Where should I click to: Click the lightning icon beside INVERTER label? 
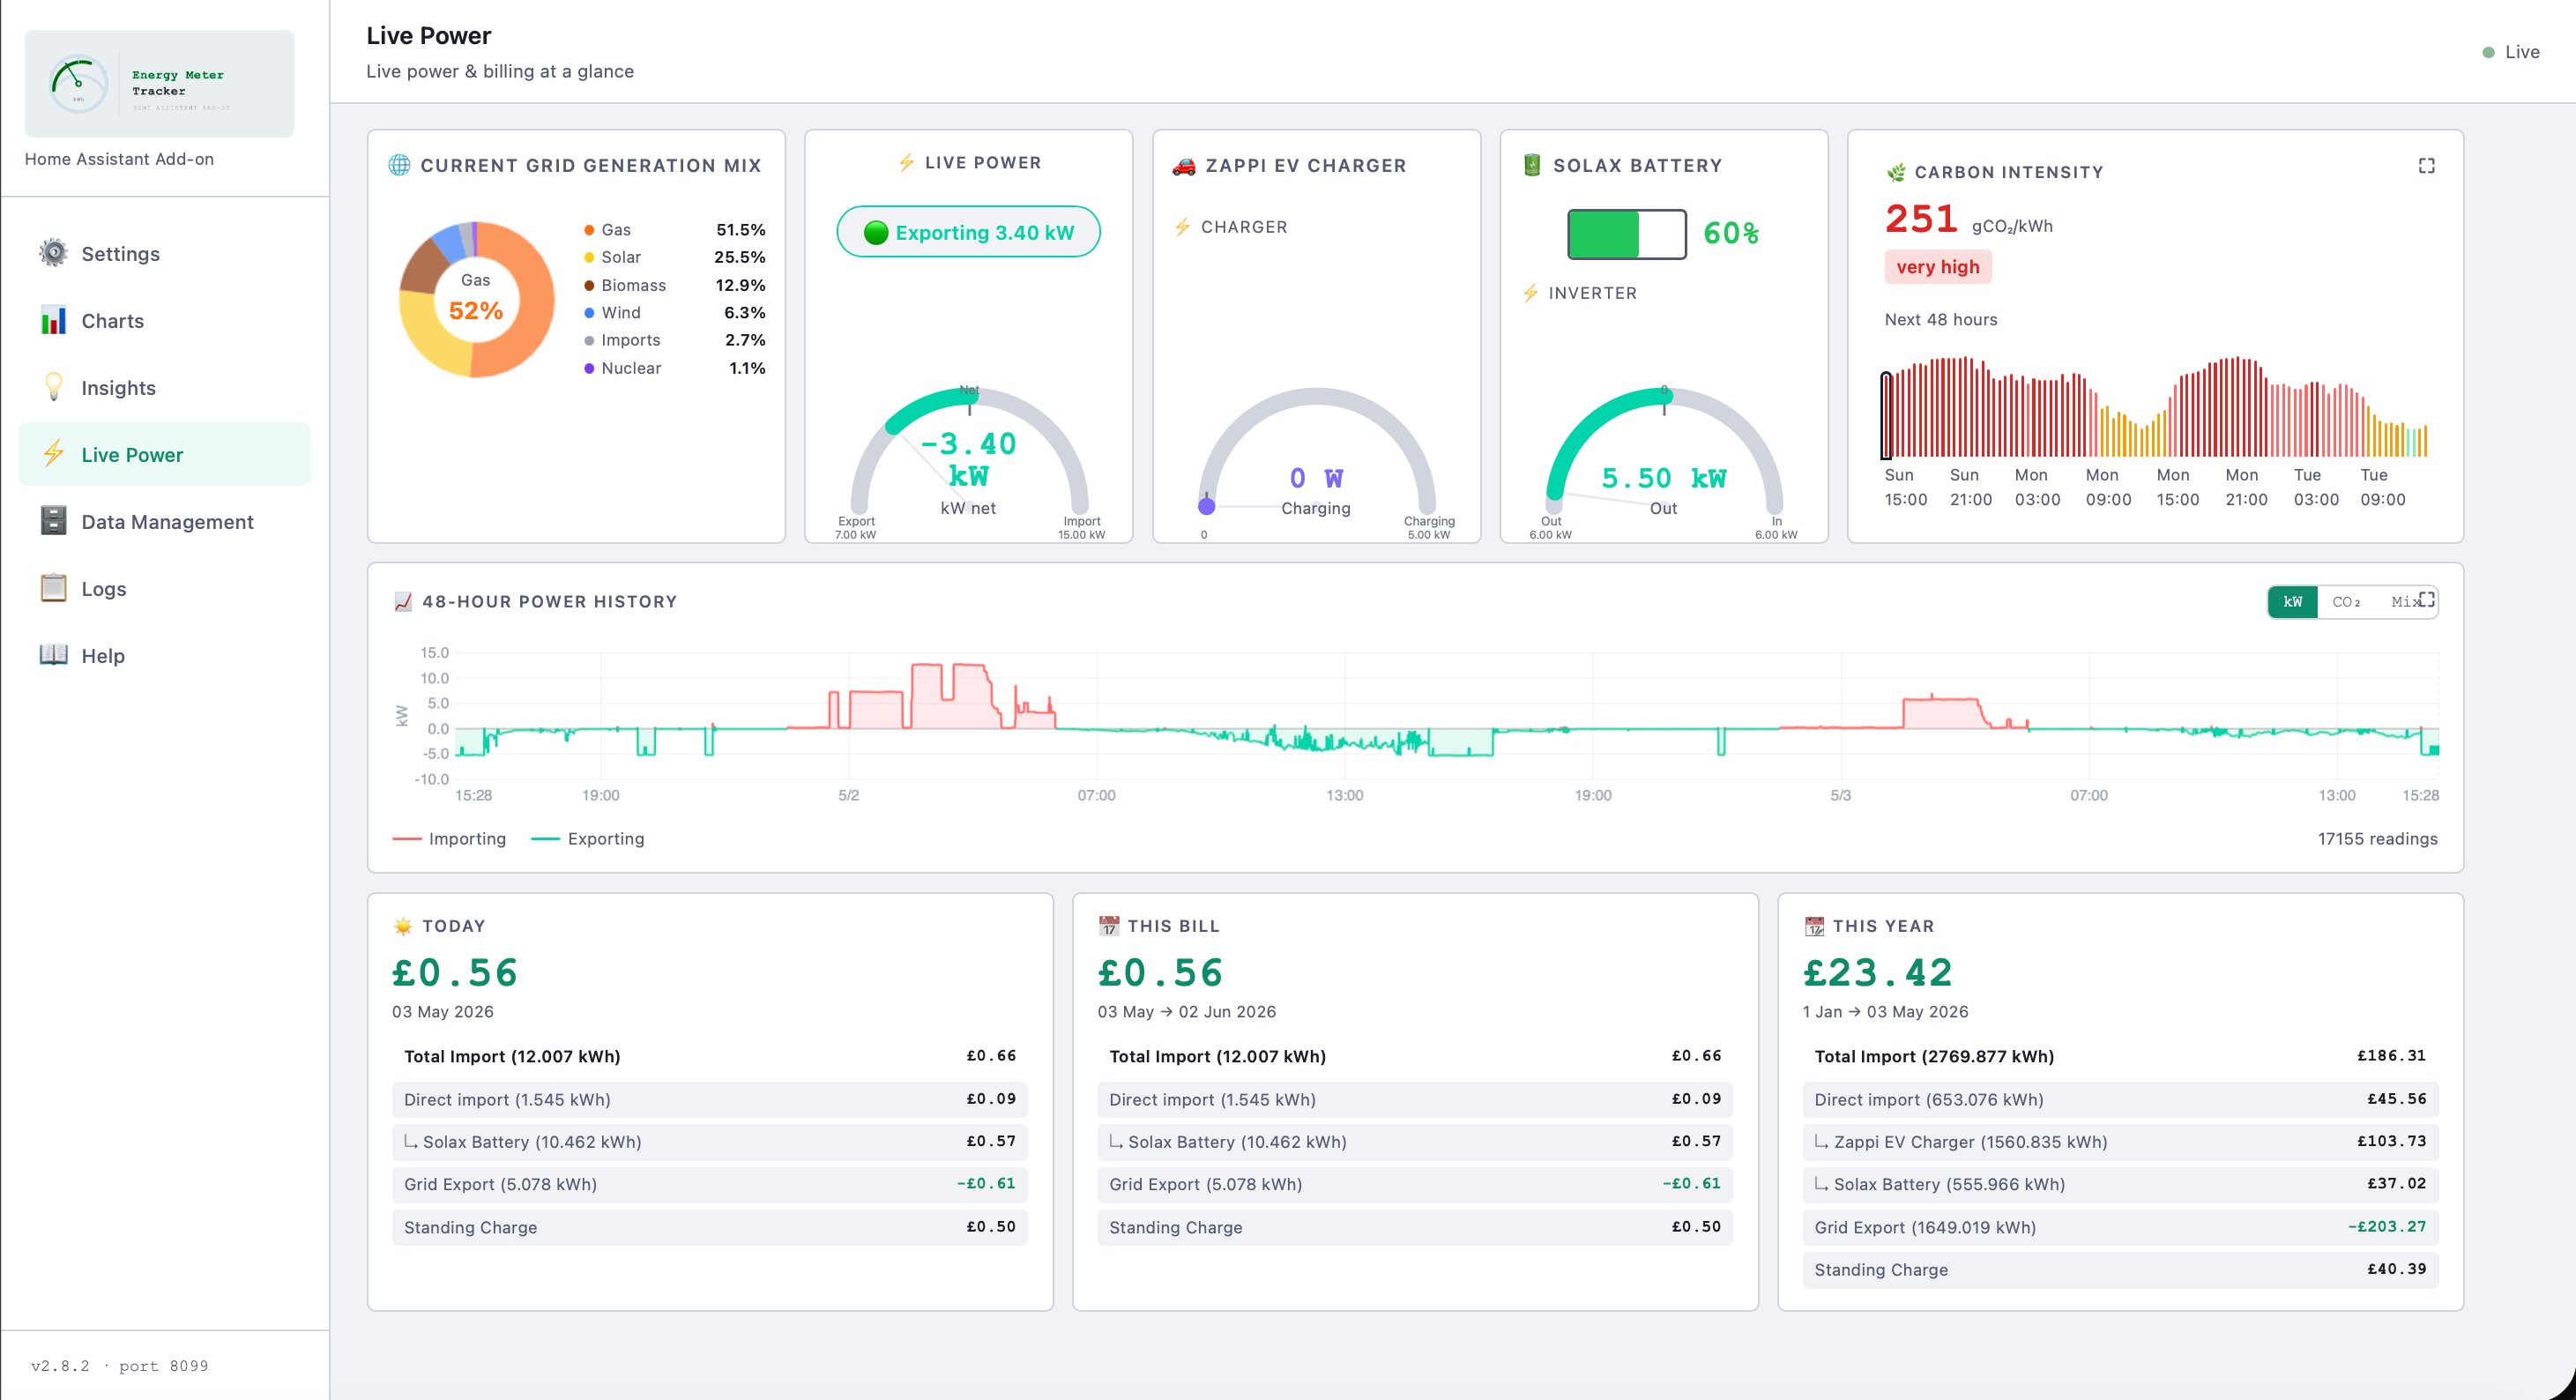click(1530, 293)
